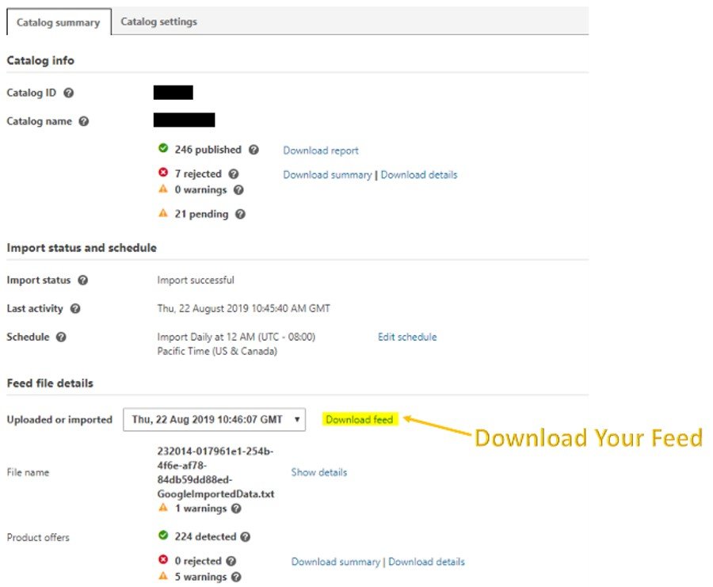Screen dimensions: 713x587
Task: Click help icon next to 21 pending
Action: 240,214
